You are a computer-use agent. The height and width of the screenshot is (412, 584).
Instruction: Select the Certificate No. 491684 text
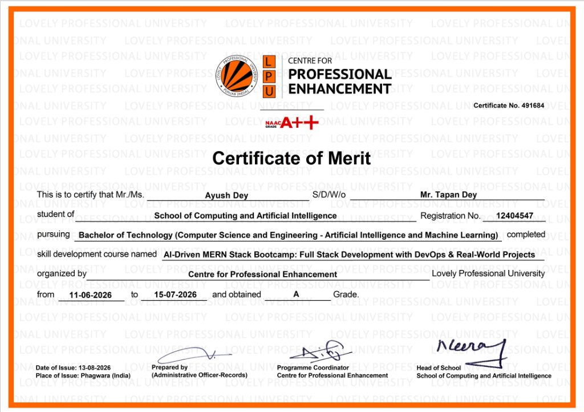tap(509, 106)
